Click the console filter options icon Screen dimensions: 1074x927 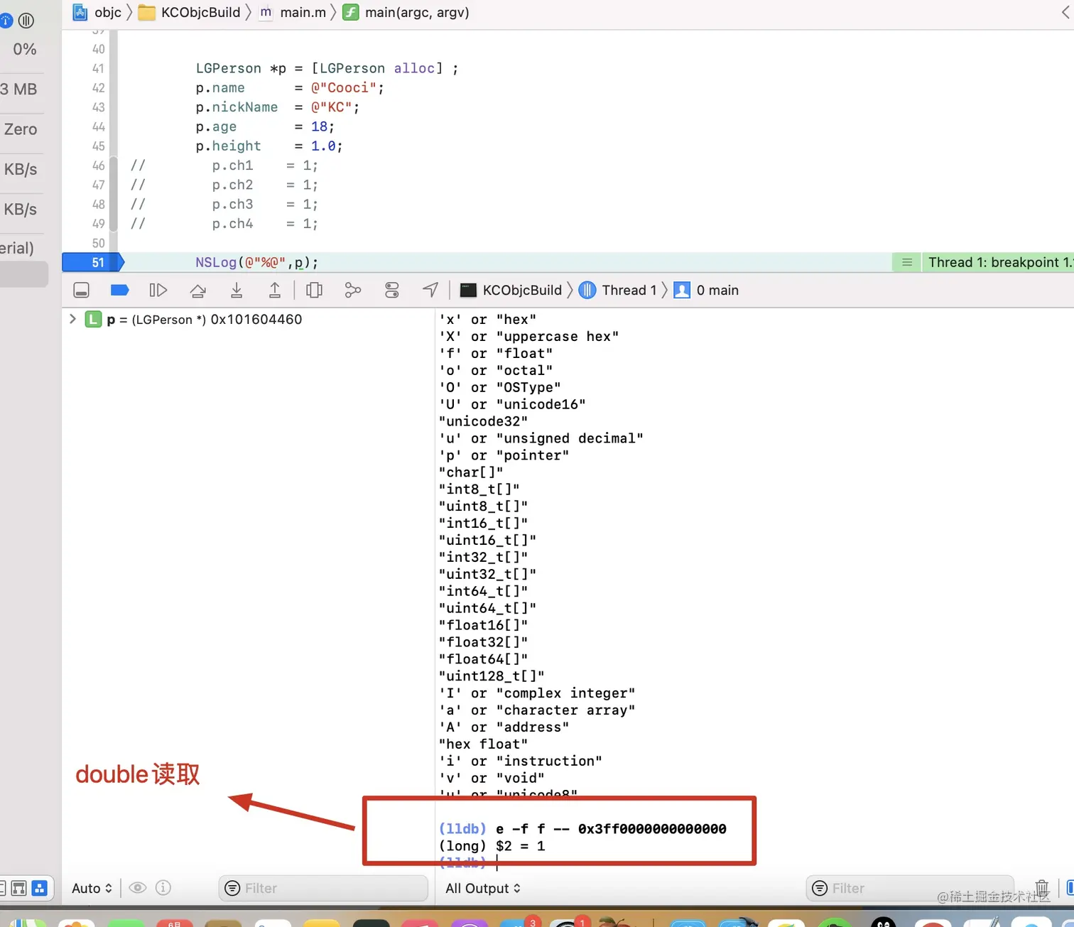point(820,888)
